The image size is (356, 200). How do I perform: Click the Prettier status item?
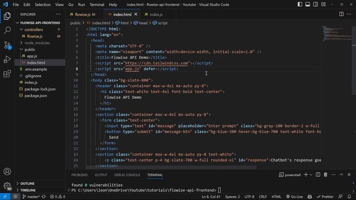[325, 197]
